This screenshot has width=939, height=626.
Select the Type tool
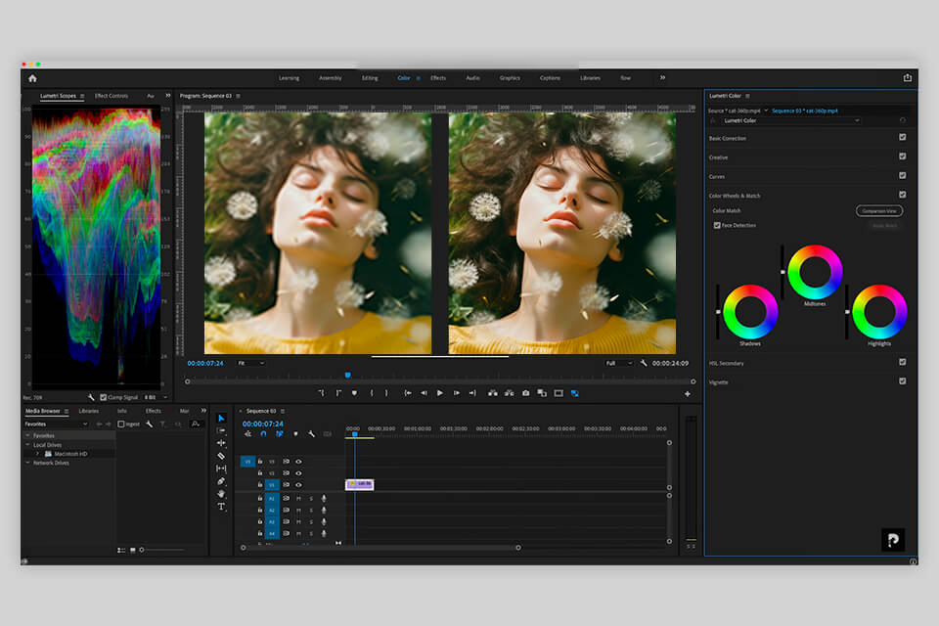pyautogui.click(x=221, y=507)
